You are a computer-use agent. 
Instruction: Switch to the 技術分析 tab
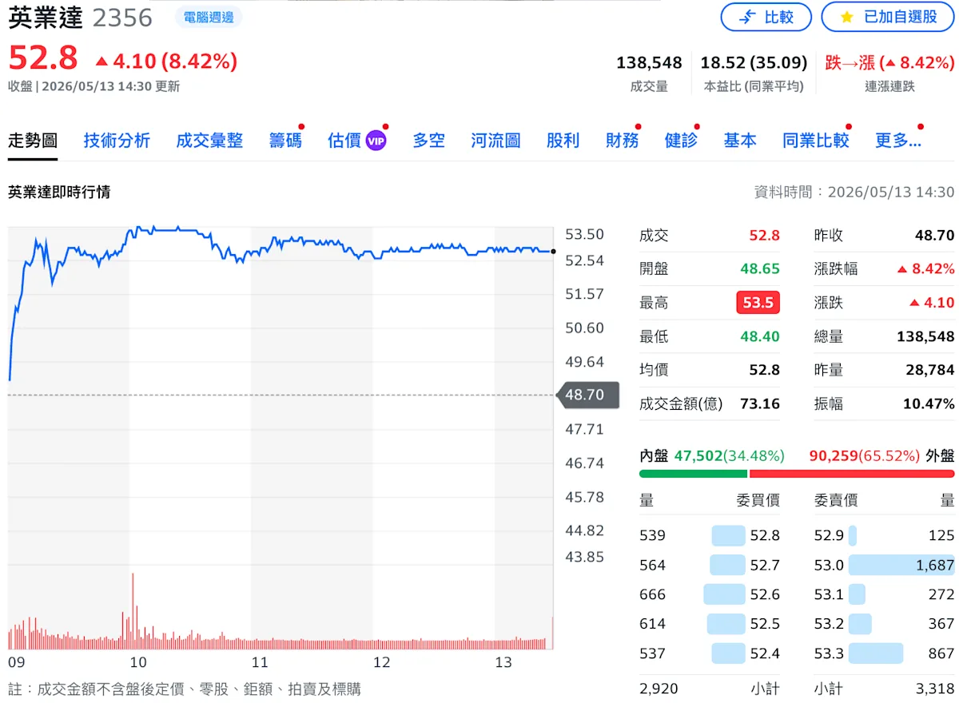click(117, 141)
